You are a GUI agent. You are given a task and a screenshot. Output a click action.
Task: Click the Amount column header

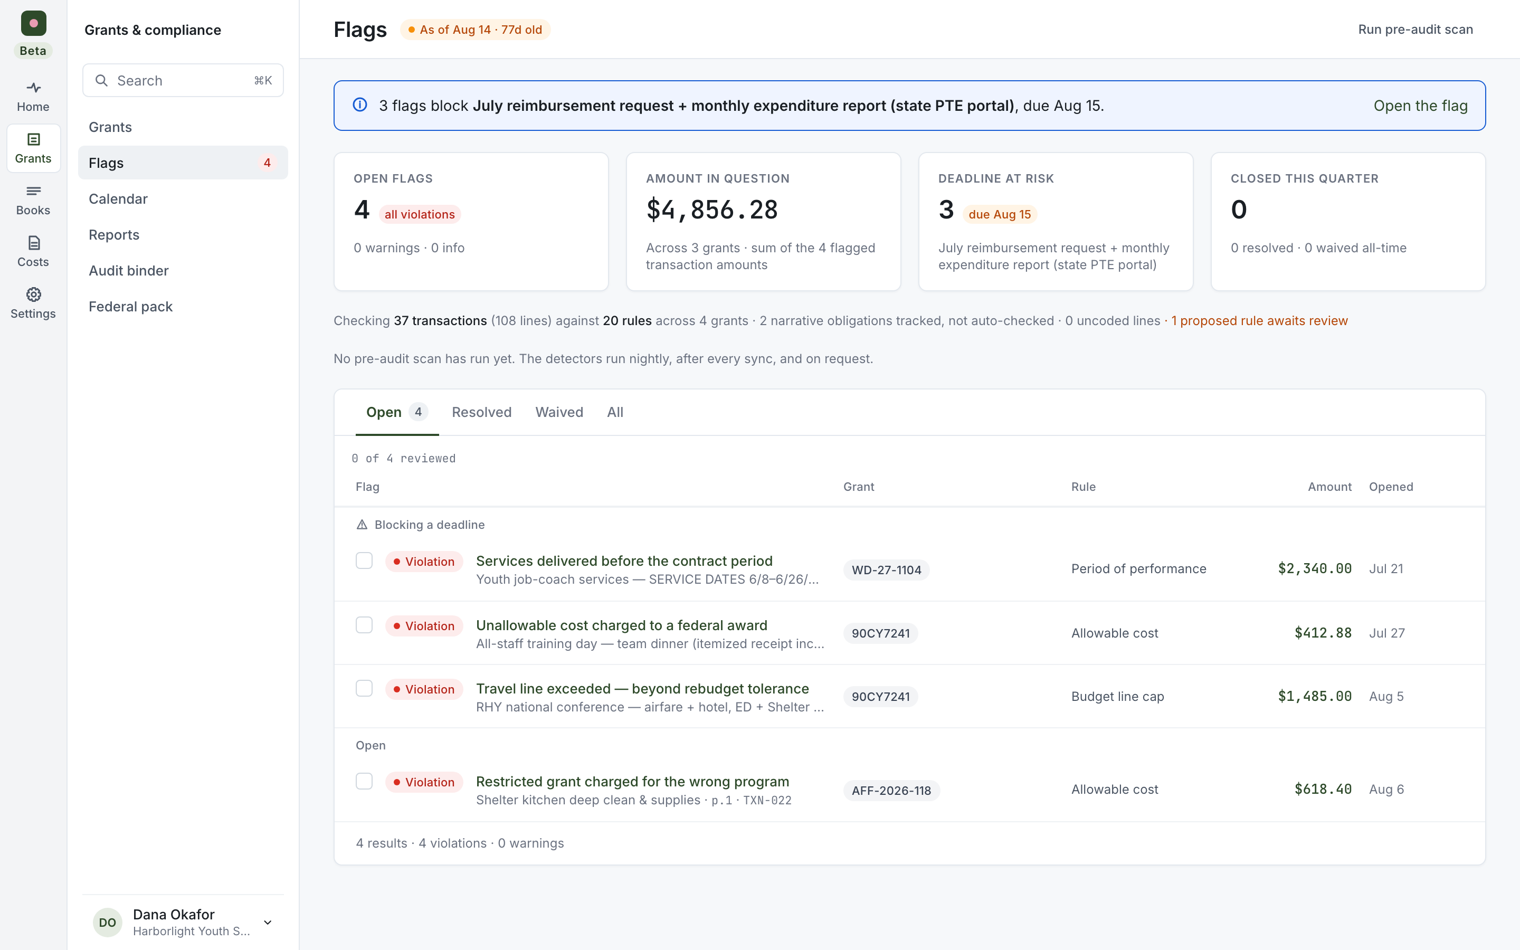[1329, 486]
